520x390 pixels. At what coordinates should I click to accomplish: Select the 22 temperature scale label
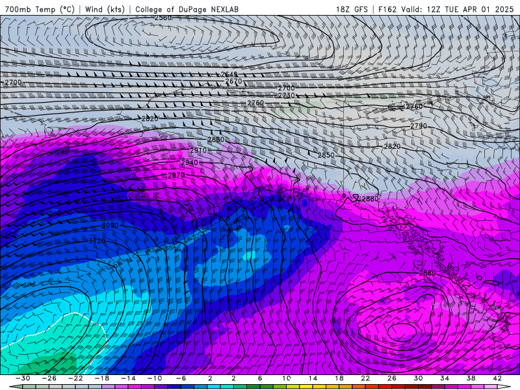pos(365,378)
